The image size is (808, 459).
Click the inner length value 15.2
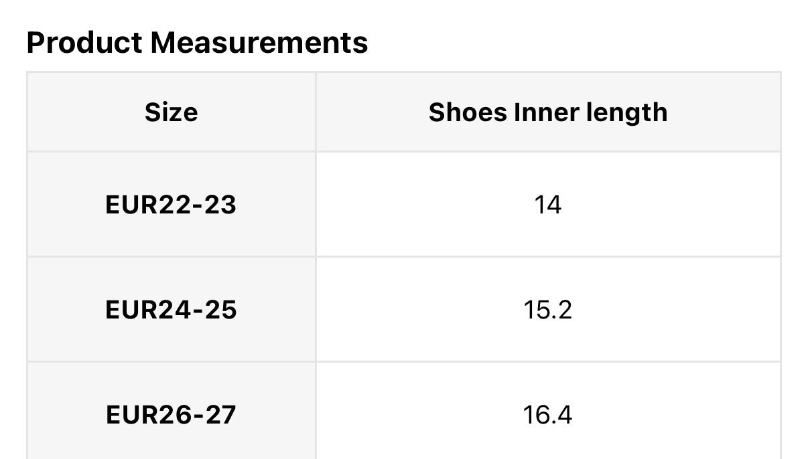[x=548, y=310]
